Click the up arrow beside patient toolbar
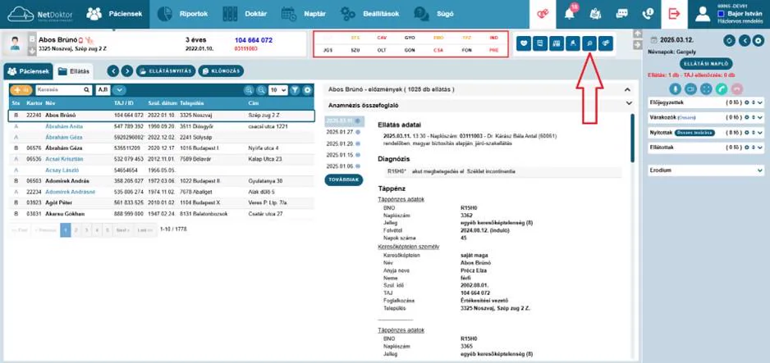 coord(638,34)
